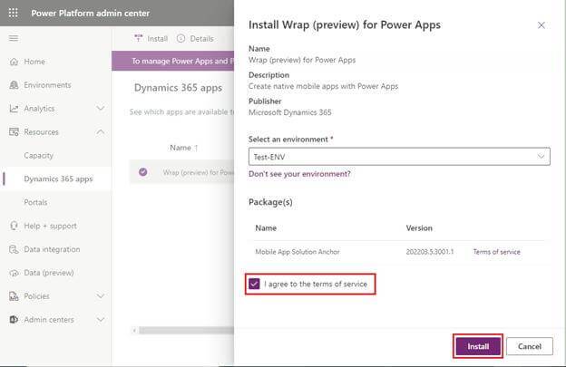Collapse the Resources section

(100, 132)
